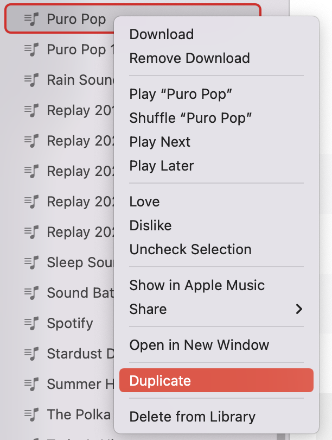Viewport: 332px width, 440px height.
Task: Click the Stardust playlist icon
Action: (31, 354)
